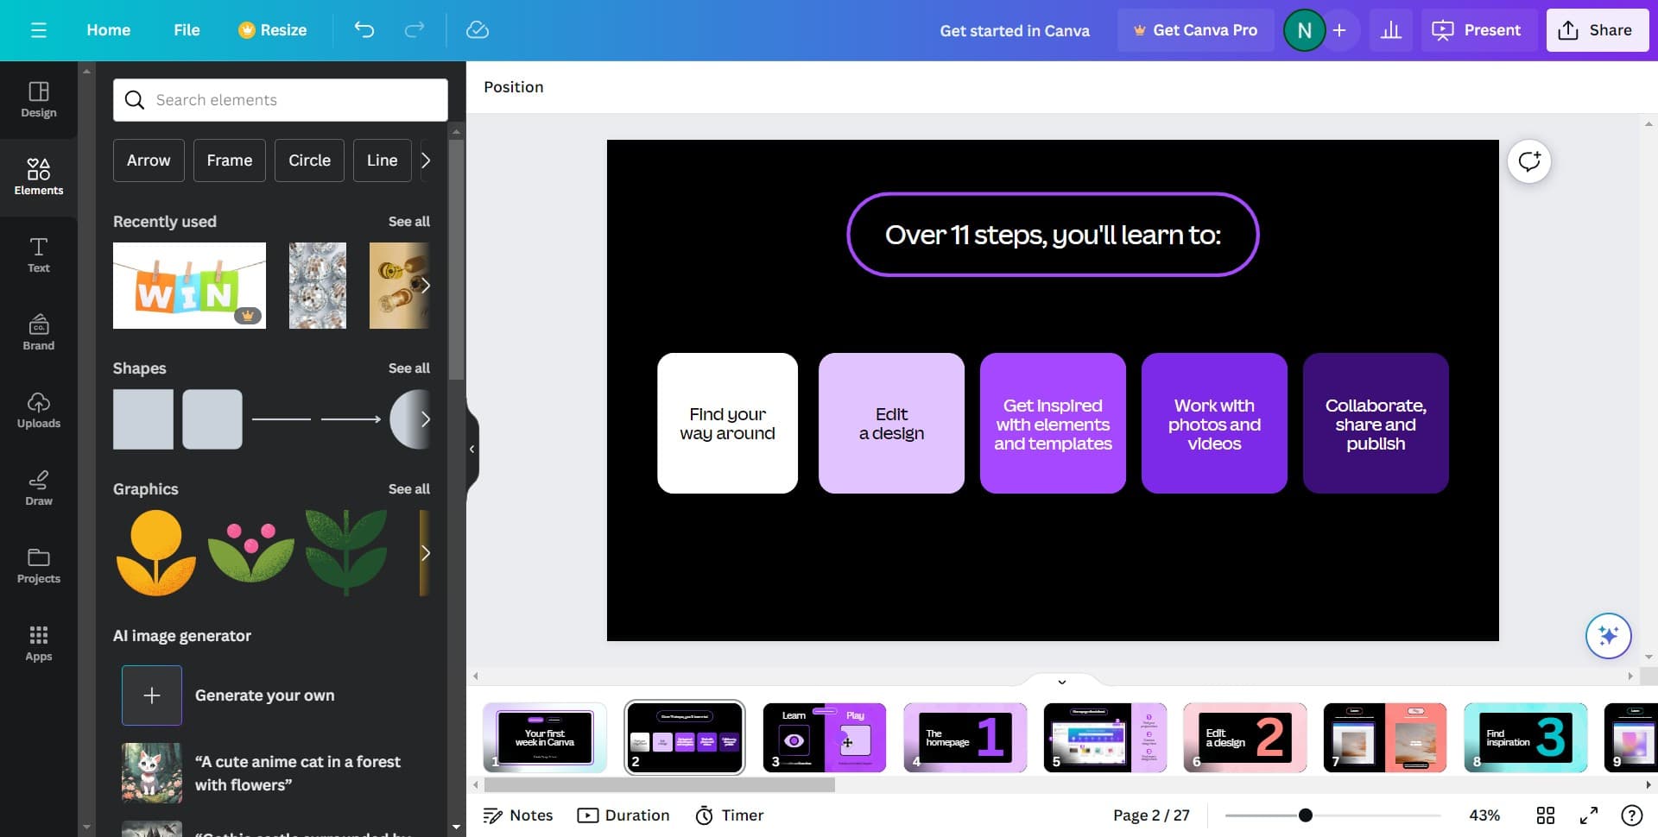
Task: Open the Timer
Action: tap(731, 815)
